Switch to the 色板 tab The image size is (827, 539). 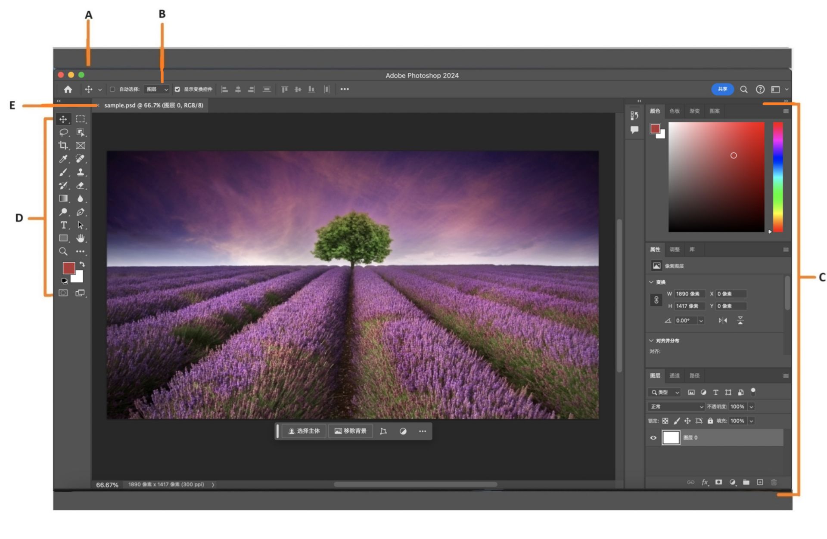[675, 111]
